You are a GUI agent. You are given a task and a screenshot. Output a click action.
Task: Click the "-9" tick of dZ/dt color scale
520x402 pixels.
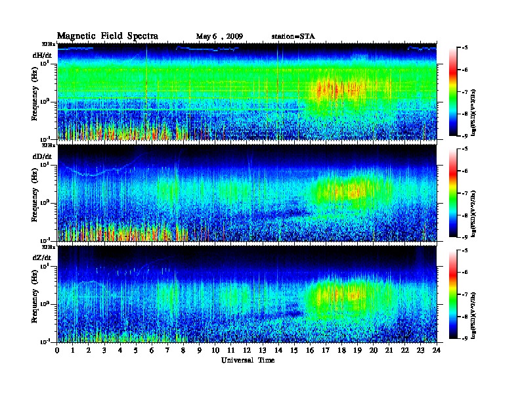coord(464,338)
